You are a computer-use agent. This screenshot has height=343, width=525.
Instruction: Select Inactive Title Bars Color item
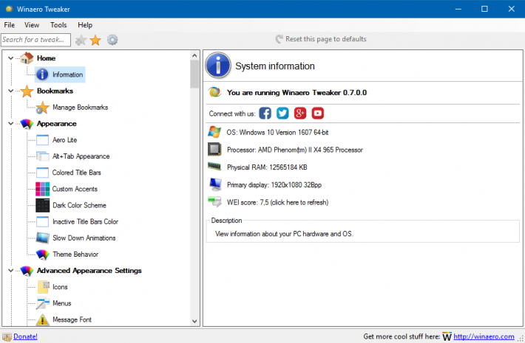(85, 222)
